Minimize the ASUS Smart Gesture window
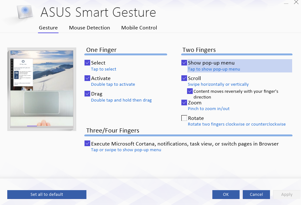The image size is (301, 205). pos(286,3)
